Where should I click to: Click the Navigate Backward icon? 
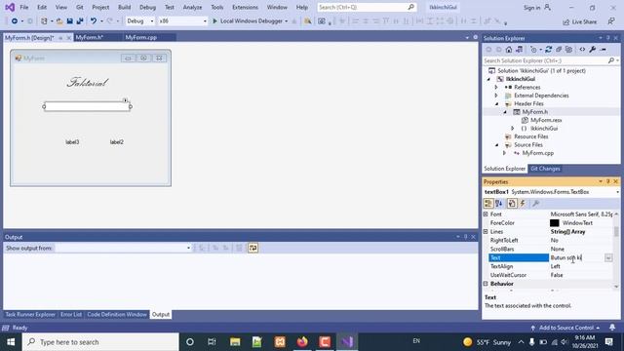point(15,21)
